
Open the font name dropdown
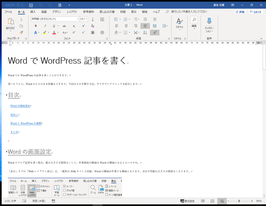[78, 19]
